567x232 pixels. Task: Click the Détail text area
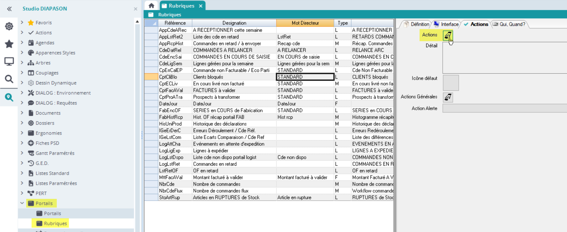(x=504, y=58)
